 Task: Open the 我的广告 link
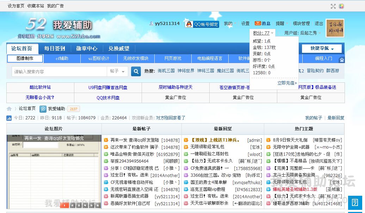[x=55, y=6]
